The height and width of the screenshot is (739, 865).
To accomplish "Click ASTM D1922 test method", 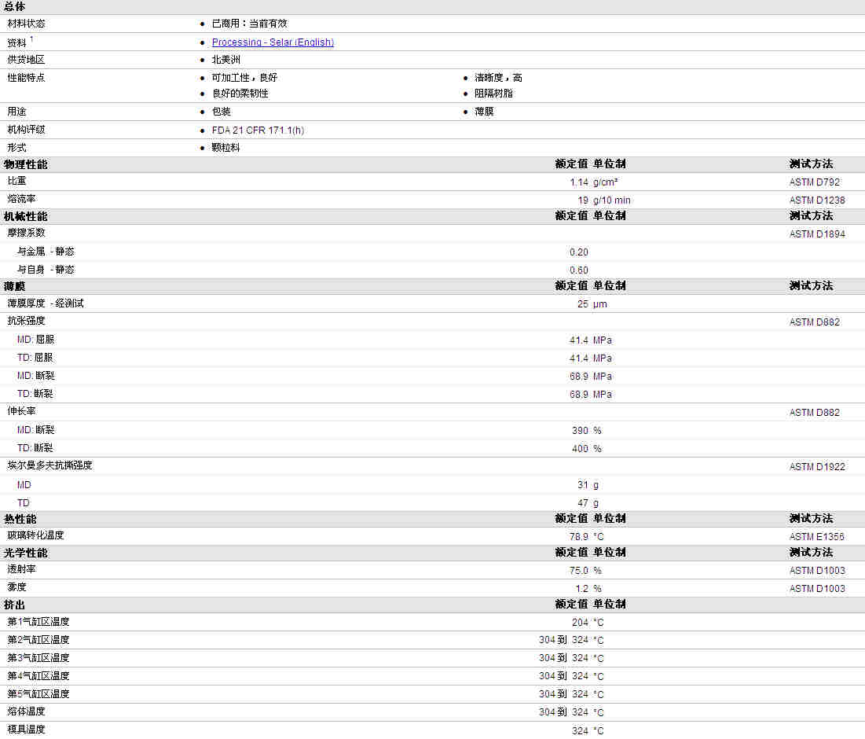I will tap(817, 467).
